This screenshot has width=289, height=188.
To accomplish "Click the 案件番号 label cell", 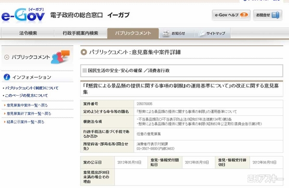I will (107, 104).
